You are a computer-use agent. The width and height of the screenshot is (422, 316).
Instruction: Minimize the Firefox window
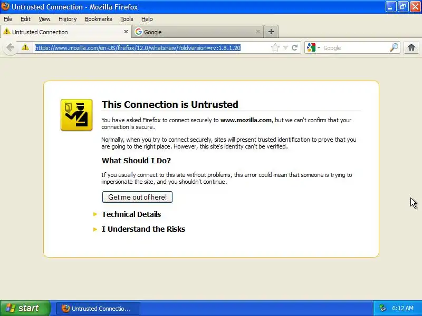coord(391,7)
